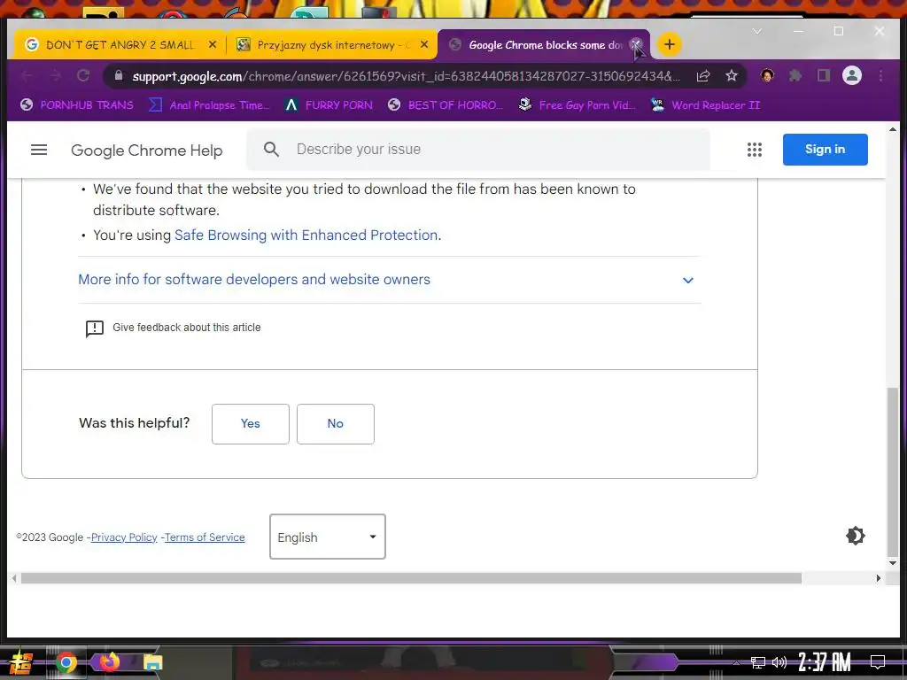Switch to the DON'T GET ANGRY 2 tab
The width and height of the screenshot is (907, 680).
119,44
